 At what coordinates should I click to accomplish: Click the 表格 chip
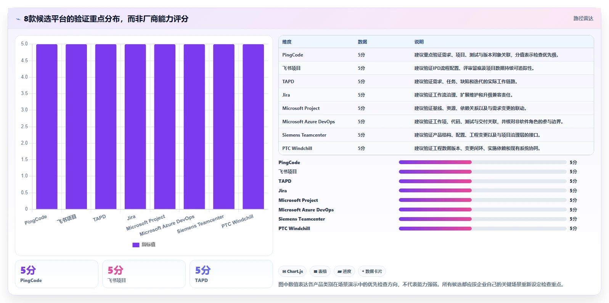click(320, 271)
